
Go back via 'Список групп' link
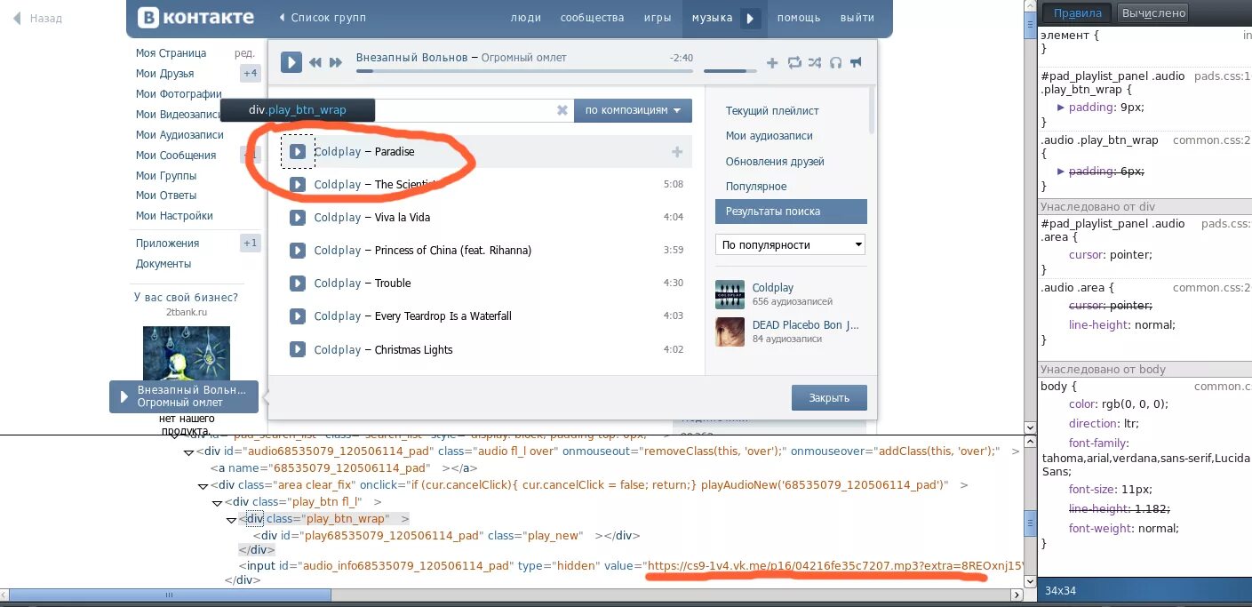point(322,18)
